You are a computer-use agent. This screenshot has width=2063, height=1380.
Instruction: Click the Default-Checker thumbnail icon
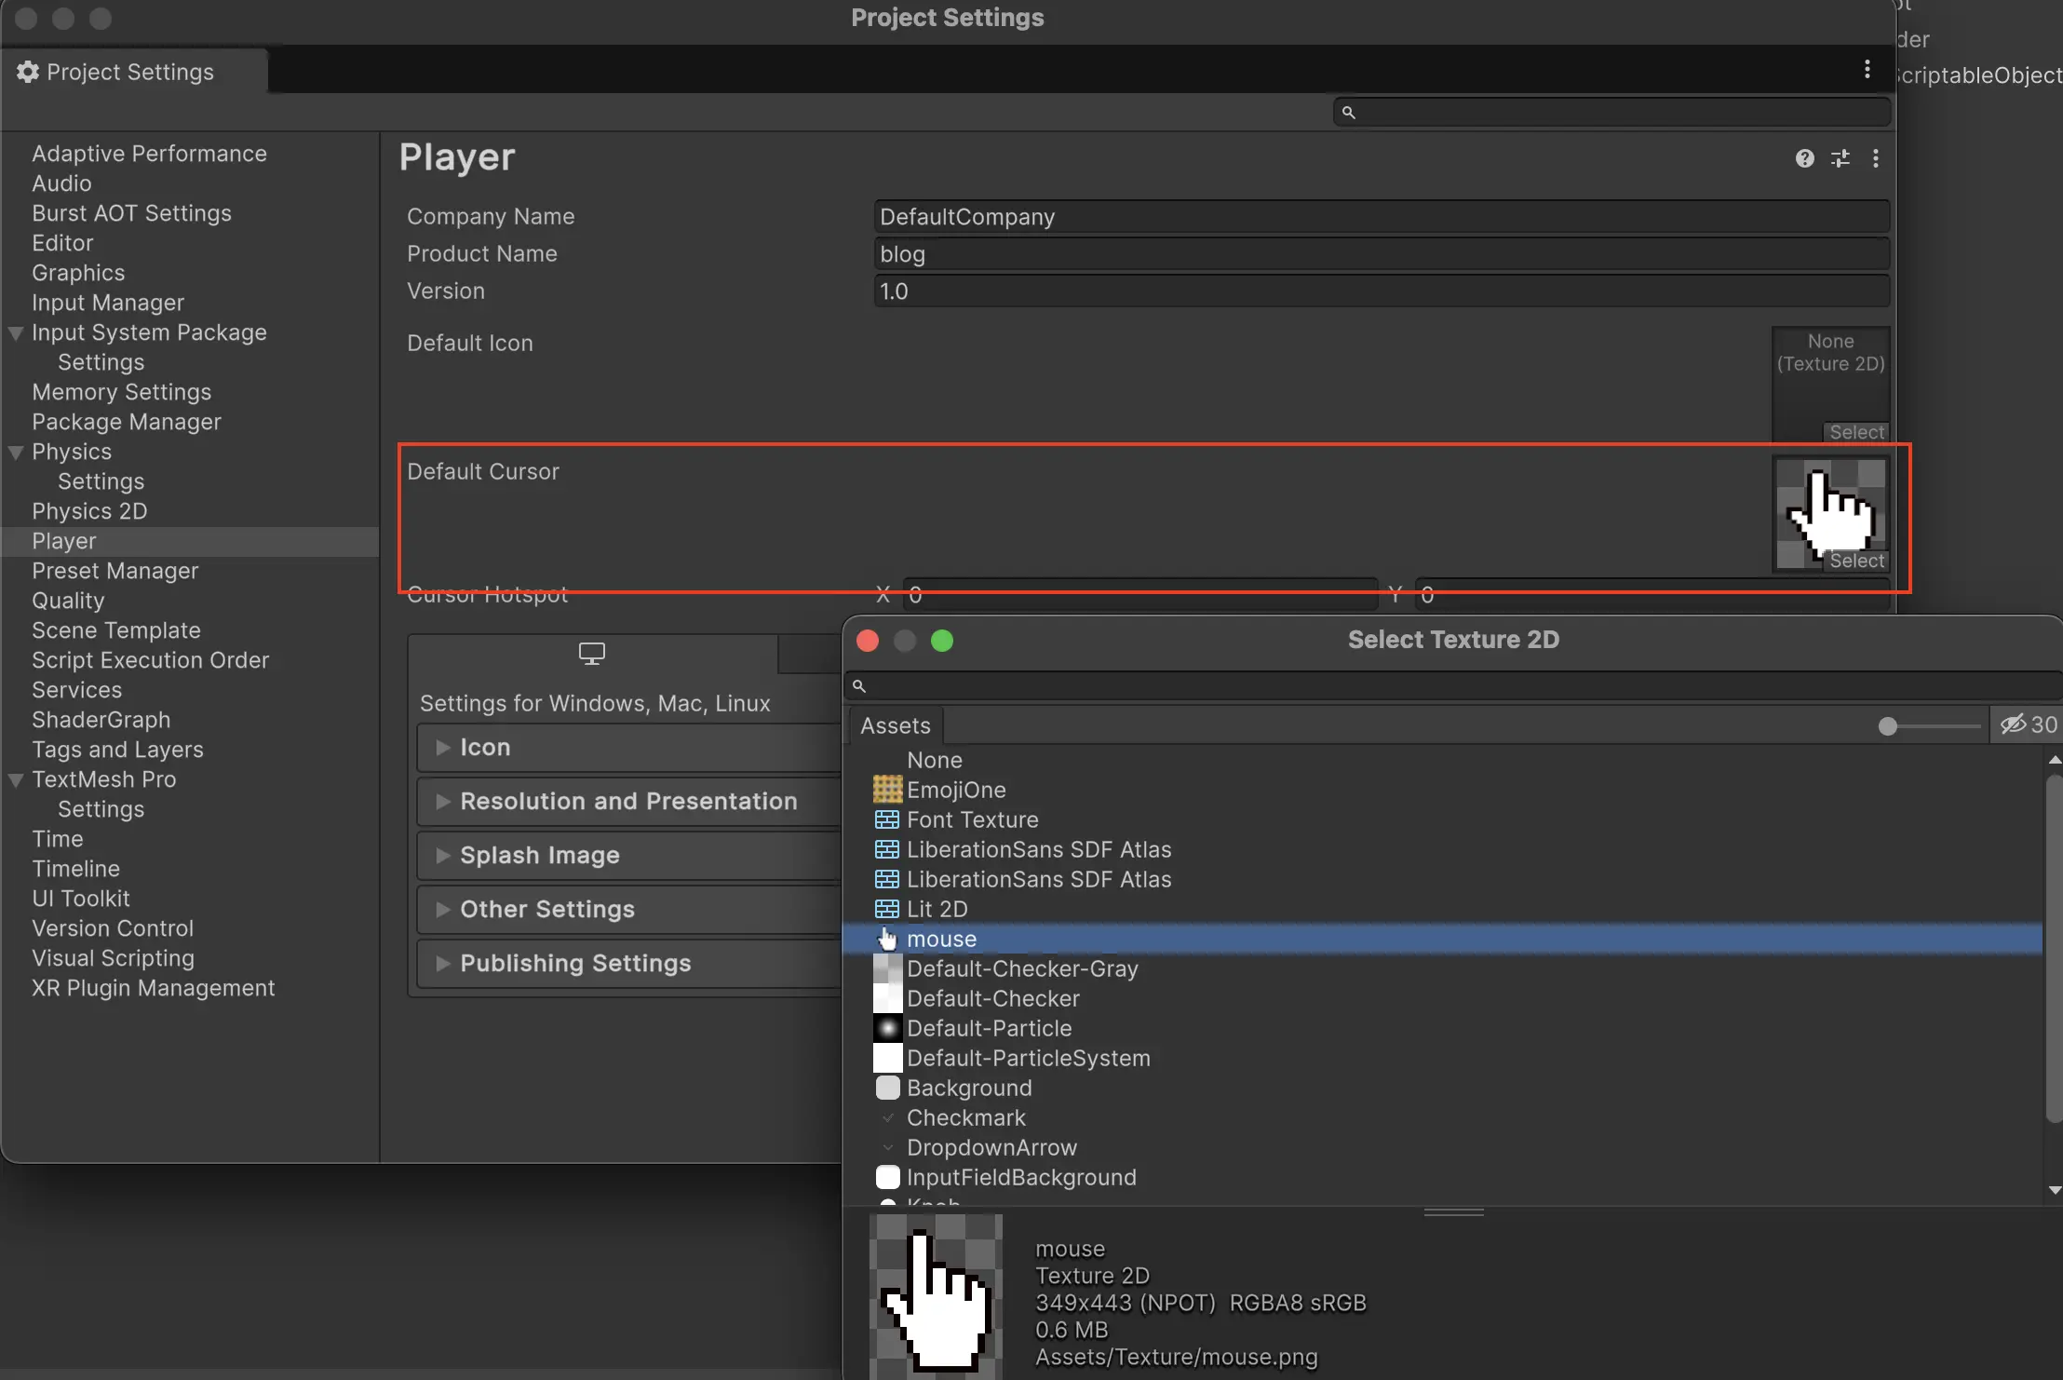887,998
